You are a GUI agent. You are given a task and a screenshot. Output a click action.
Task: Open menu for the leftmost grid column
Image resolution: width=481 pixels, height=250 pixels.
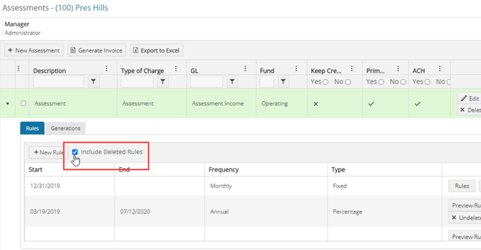pos(19,69)
